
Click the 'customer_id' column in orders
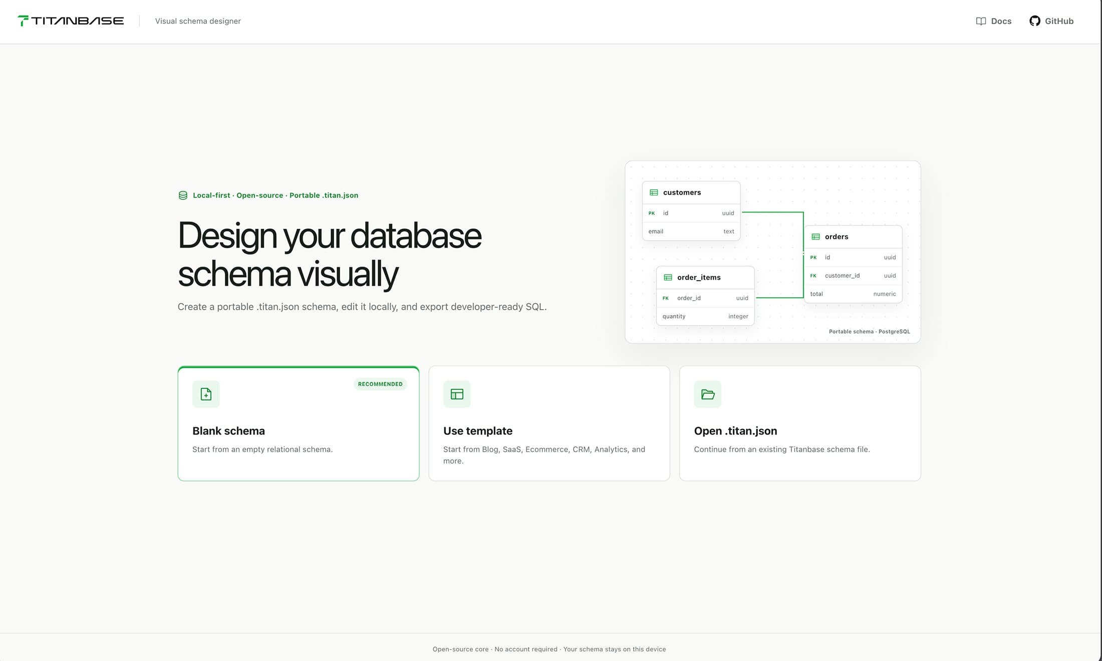point(842,276)
